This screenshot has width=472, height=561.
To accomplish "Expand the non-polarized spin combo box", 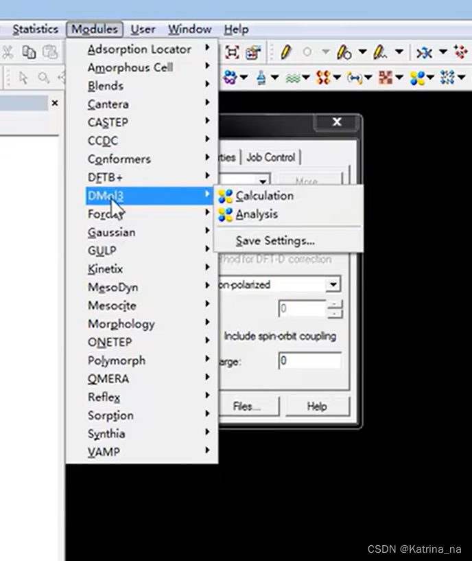I will coord(333,285).
